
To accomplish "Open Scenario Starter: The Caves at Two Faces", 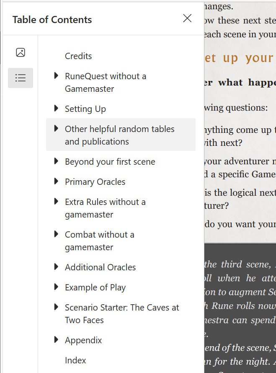I will click(x=122, y=314).
